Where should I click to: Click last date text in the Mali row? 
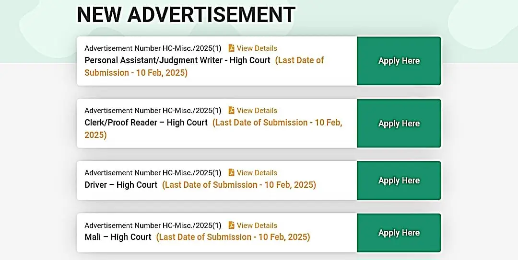click(233, 237)
